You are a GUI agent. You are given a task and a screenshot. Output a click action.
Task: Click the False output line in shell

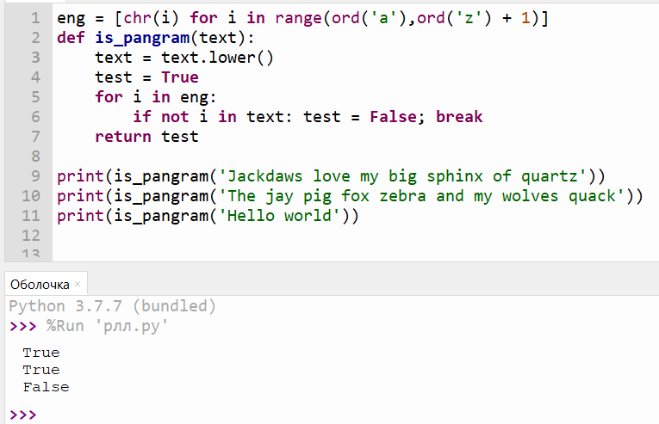pyautogui.click(x=46, y=387)
